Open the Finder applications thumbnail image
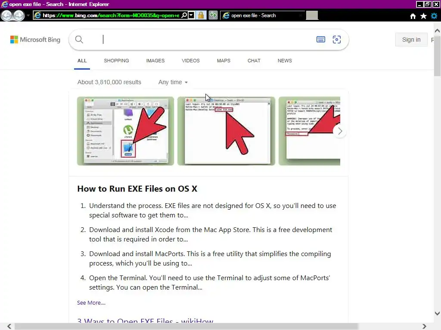441x330 pixels. coord(125,131)
